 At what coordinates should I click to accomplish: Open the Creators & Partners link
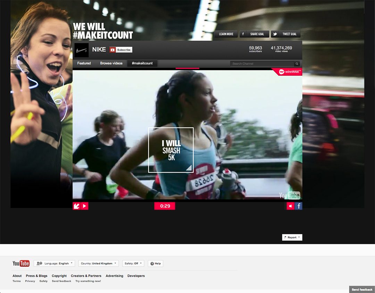(x=86, y=276)
